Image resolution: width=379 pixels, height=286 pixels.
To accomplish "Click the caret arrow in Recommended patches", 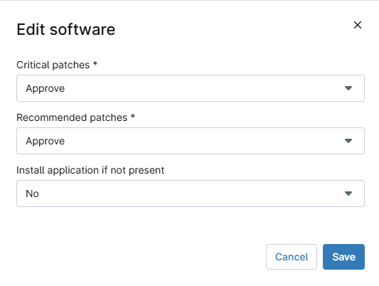I will 348,141.
